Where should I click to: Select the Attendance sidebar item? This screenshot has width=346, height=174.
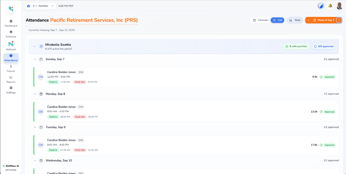11,58
